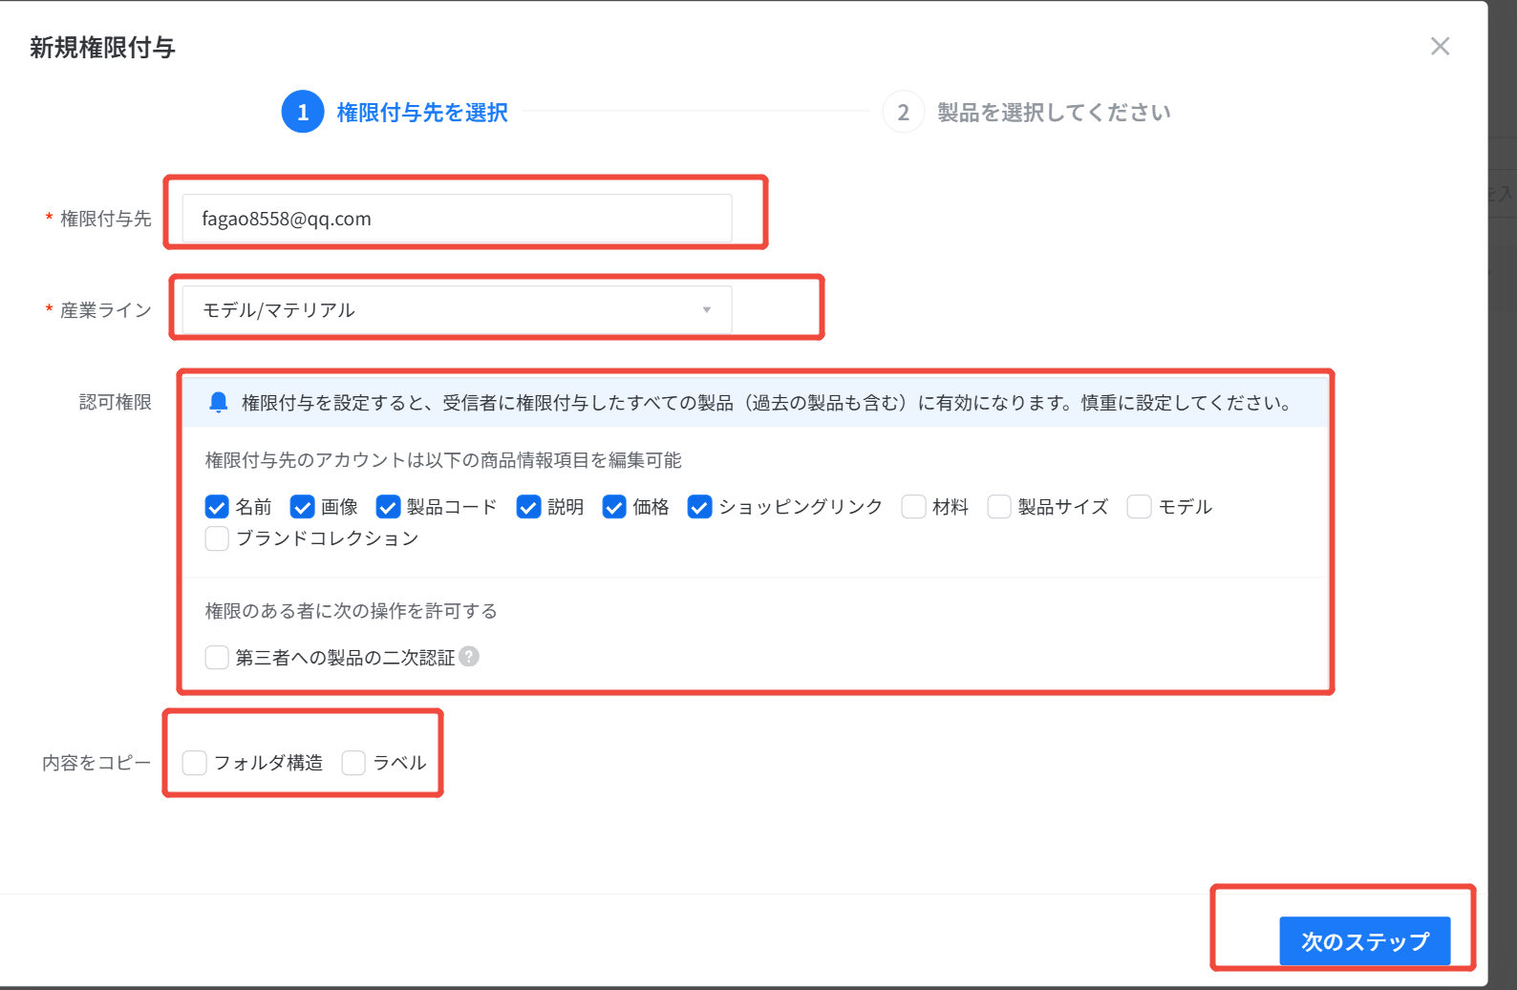Uncheck the ショッピングリンク checkbox

699,506
